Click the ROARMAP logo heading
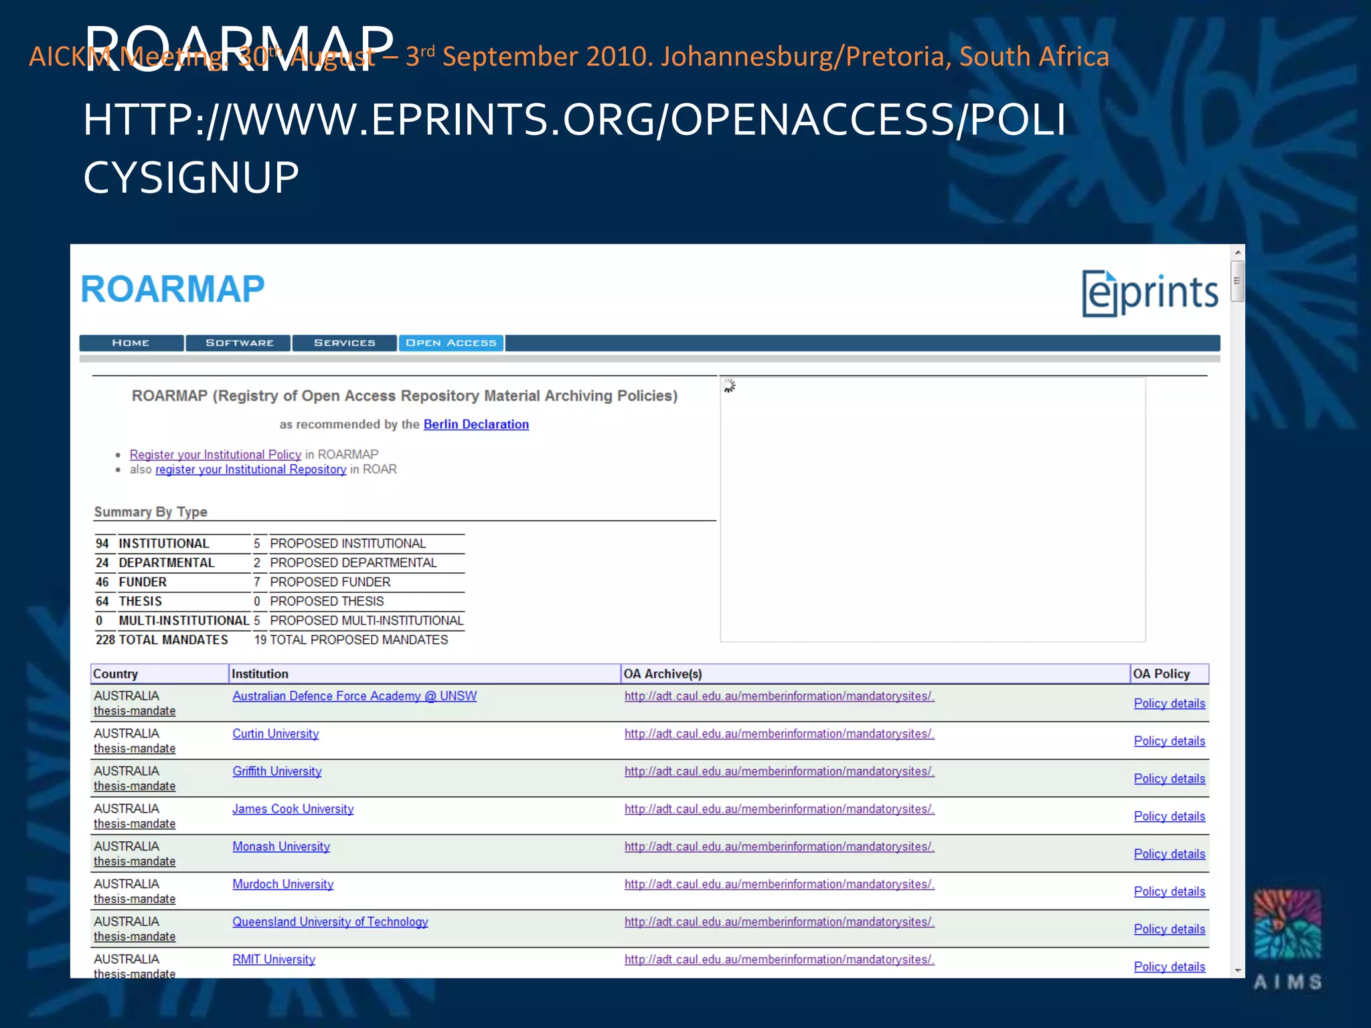The image size is (1371, 1028). [x=173, y=289]
